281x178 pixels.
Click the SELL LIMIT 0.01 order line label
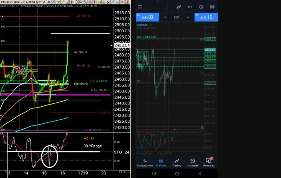tap(147, 37)
